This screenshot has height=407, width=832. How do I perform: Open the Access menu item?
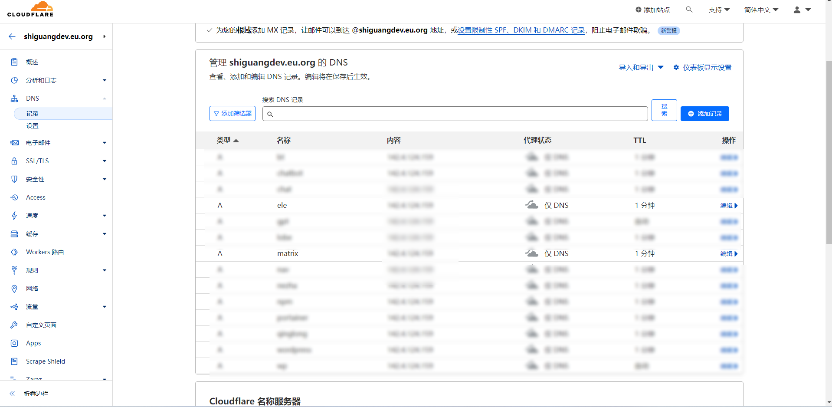tap(36, 197)
